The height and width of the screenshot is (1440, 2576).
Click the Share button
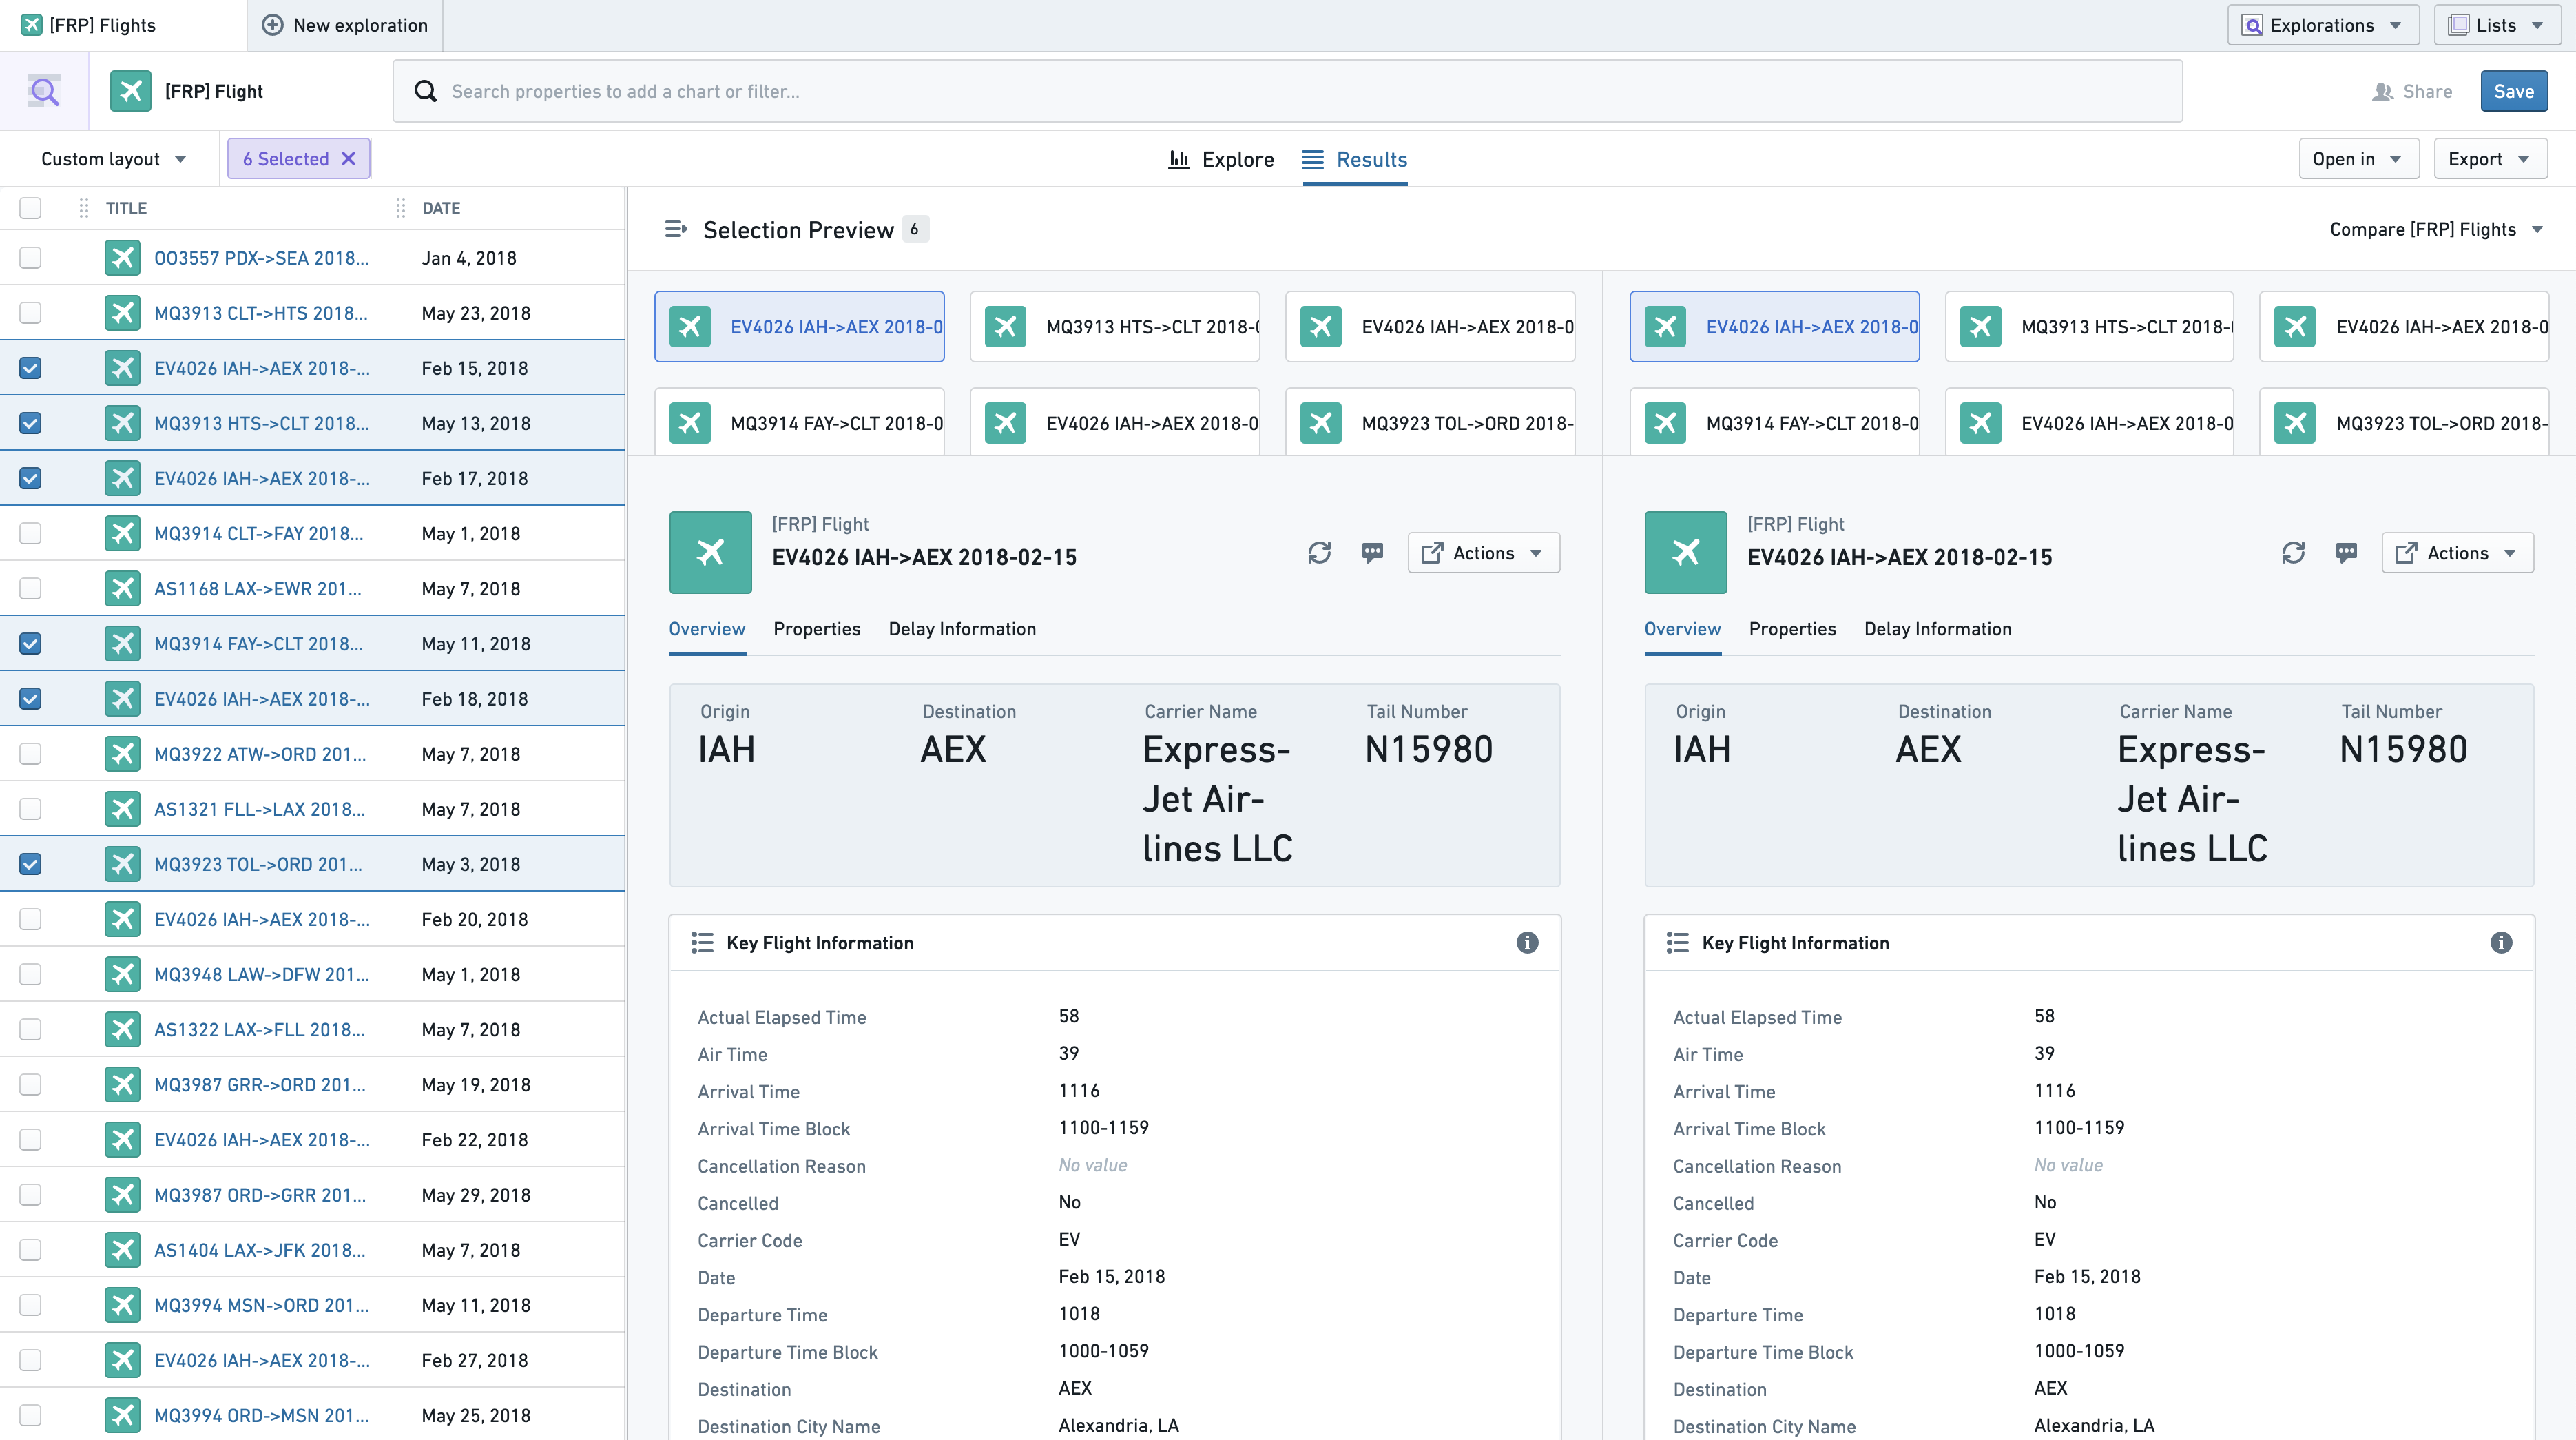[2412, 91]
